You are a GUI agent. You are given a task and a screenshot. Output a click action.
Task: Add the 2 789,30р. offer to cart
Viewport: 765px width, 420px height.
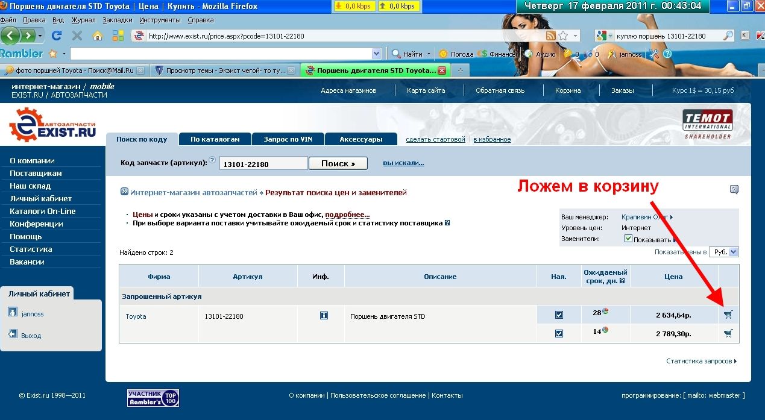pos(728,333)
